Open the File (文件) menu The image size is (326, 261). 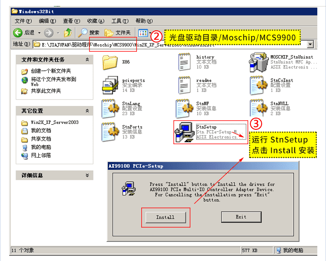(23, 21)
